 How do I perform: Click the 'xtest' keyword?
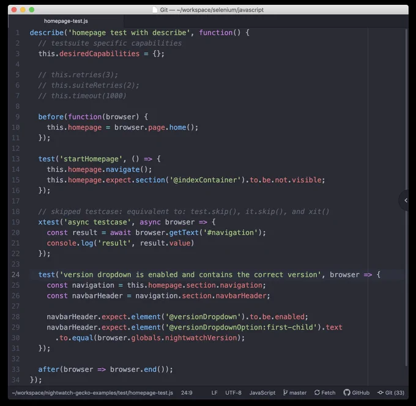point(49,222)
